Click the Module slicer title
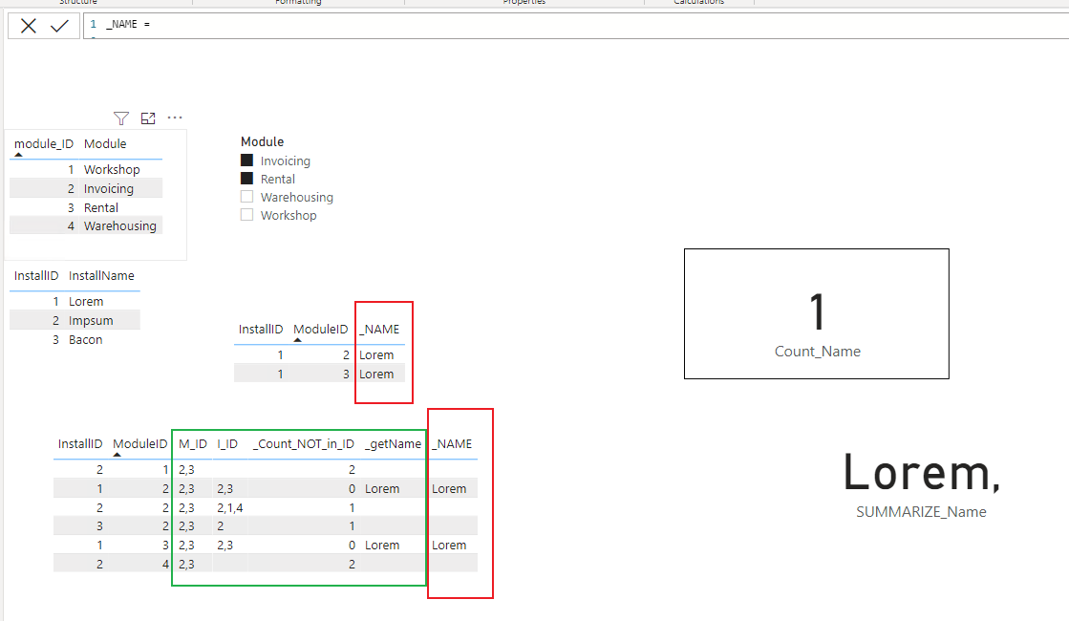The width and height of the screenshot is (1069, 621). pos(263,141)
